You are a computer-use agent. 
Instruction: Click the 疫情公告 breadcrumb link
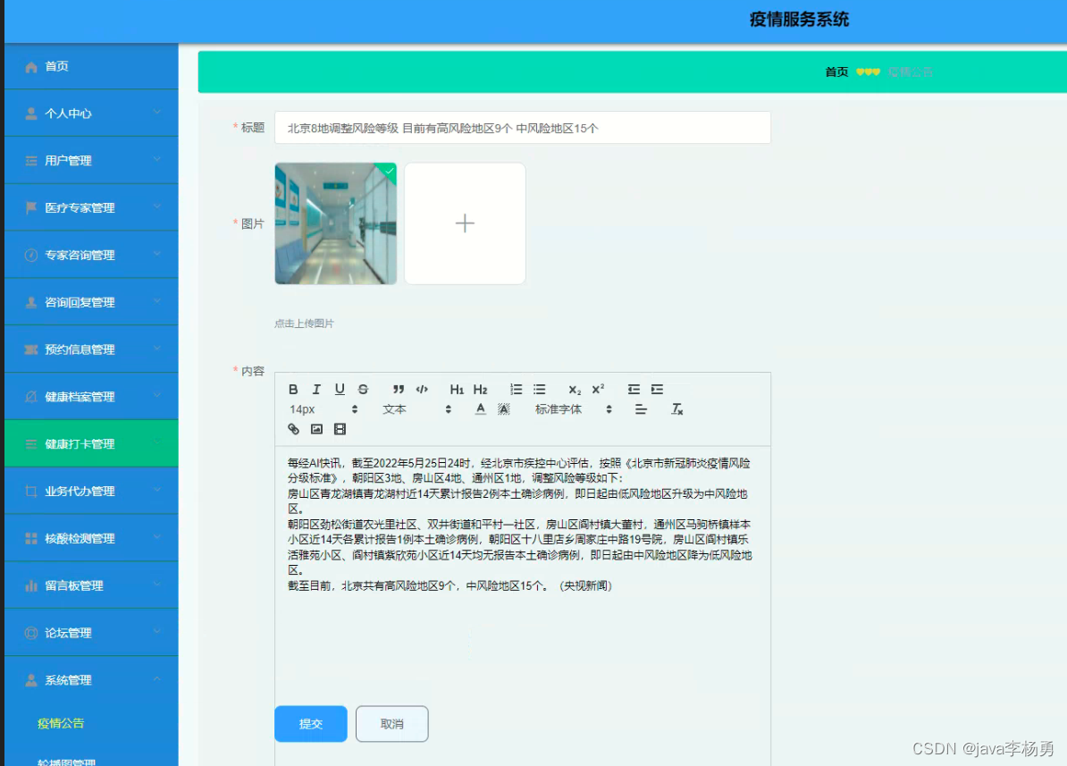[910, 72]
